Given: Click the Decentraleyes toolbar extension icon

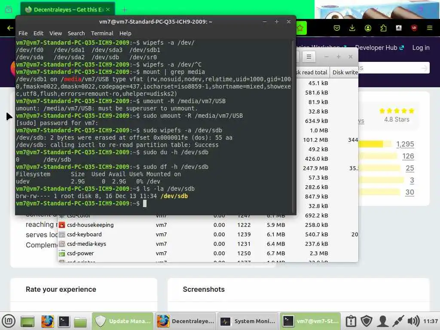Looking at the screenshot, I should click(399, 28).
